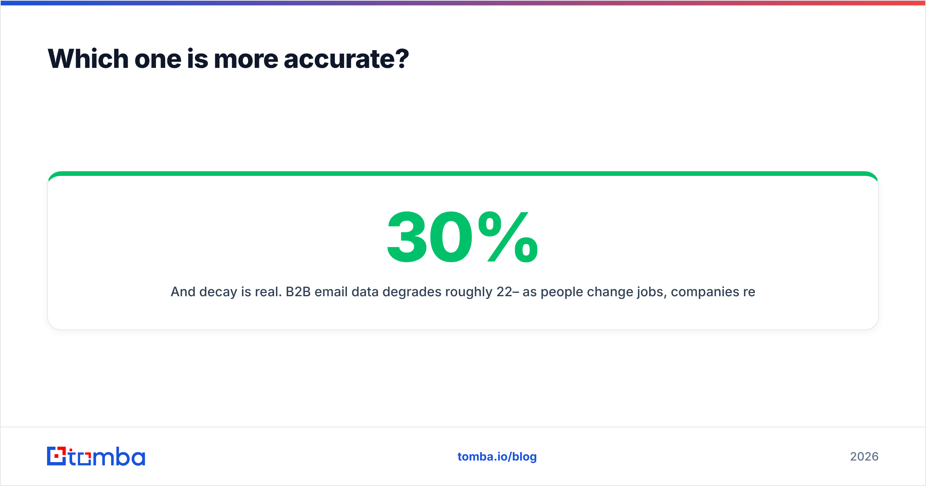This screenshot has height=486, width=926.
Task: Click the Tomba square logo icon
Action: pos(56,456)
